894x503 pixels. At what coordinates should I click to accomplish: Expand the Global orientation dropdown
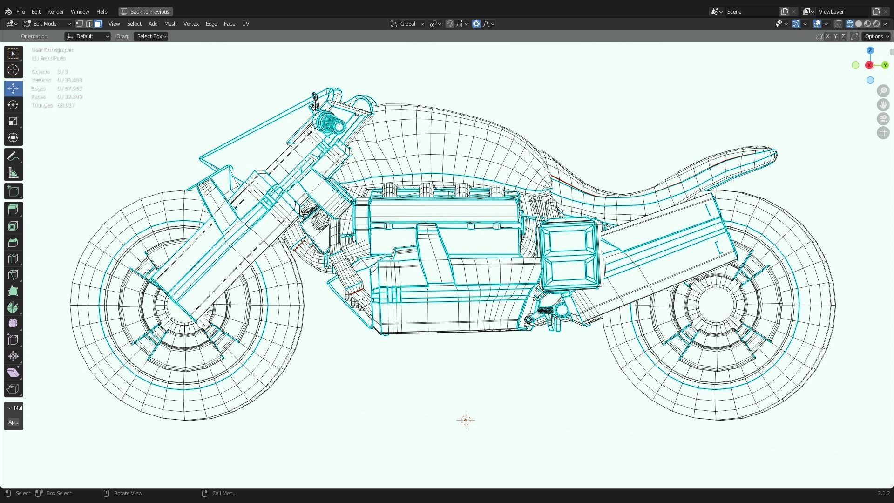[407, 24]
